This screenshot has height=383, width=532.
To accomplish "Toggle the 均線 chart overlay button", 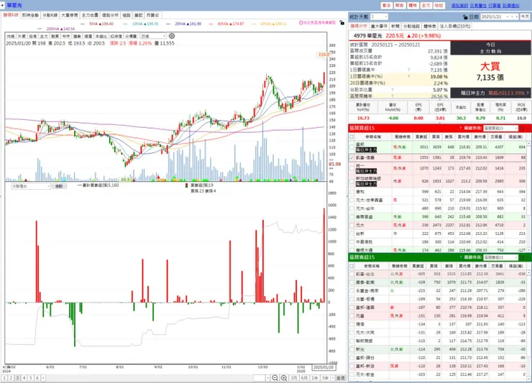I will 11,36.
